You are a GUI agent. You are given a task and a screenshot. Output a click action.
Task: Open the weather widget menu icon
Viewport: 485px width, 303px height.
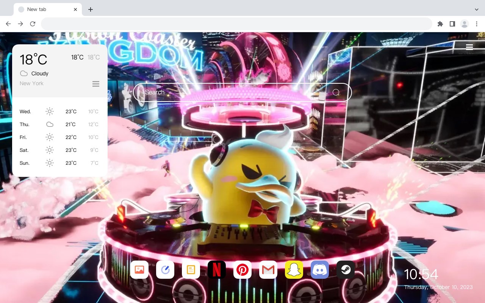pyautogui.click(x=96, y=84)
